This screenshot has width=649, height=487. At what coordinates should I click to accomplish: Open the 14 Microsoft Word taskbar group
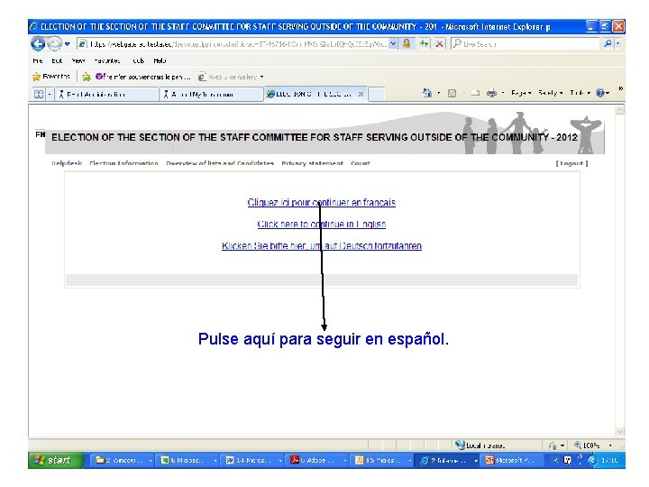click(x=253, y=460)
